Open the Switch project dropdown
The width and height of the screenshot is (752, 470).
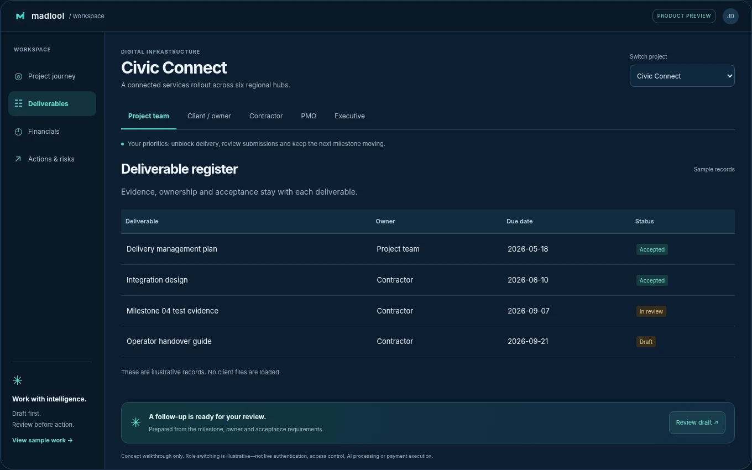tap(682, 76)
